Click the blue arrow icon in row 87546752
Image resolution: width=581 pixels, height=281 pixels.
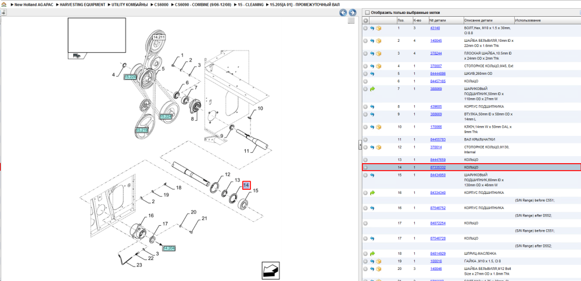(x=372, y=208)
